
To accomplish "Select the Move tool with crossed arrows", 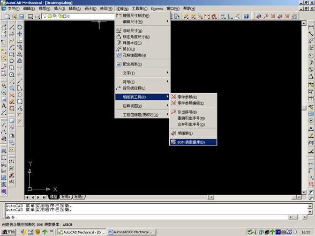I will [20, 34].
